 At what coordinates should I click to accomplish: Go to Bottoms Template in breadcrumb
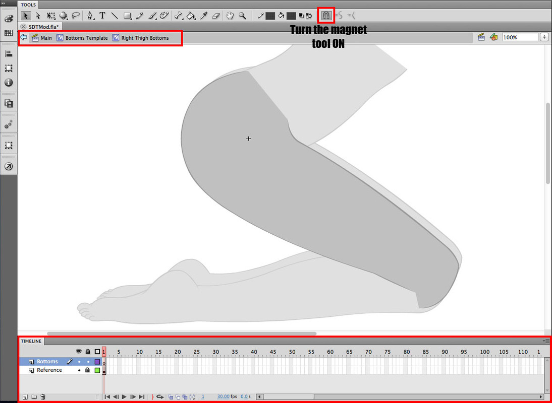pos(86,38)
